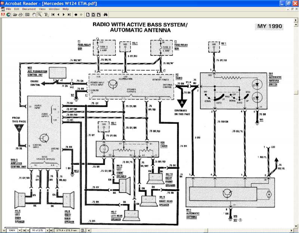Click the Print toolbar icon

(x=21, y=15)
